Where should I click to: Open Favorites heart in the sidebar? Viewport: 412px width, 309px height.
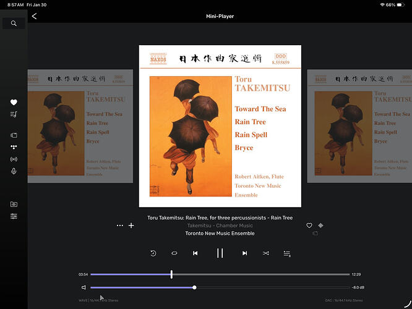tap(14, 102)
